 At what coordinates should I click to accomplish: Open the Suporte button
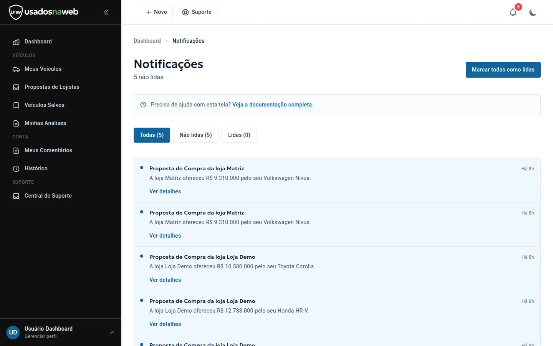pos(197,12)
